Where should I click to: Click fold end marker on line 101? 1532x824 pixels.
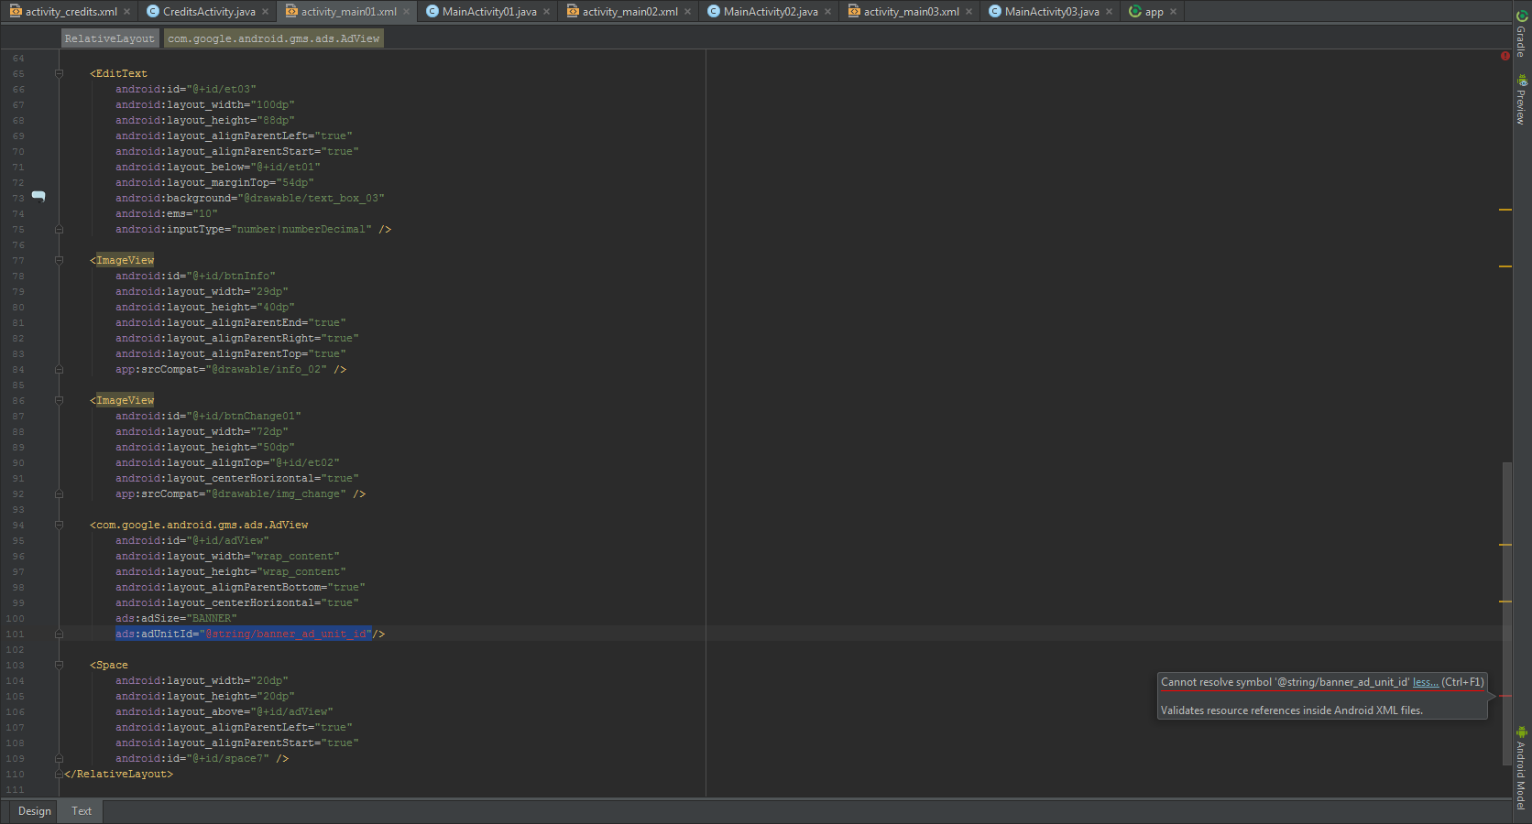coord(59,634)
